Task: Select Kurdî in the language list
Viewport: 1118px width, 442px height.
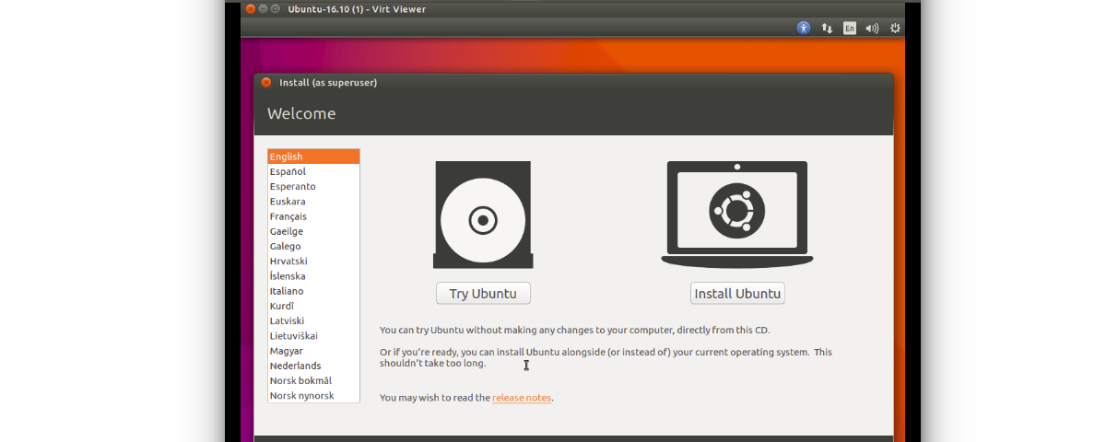Action: point(313,306)
